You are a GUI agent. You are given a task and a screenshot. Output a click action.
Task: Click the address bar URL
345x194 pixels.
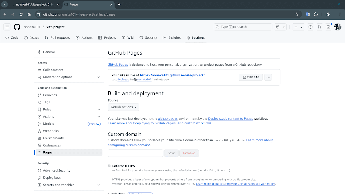coord(79,14)
